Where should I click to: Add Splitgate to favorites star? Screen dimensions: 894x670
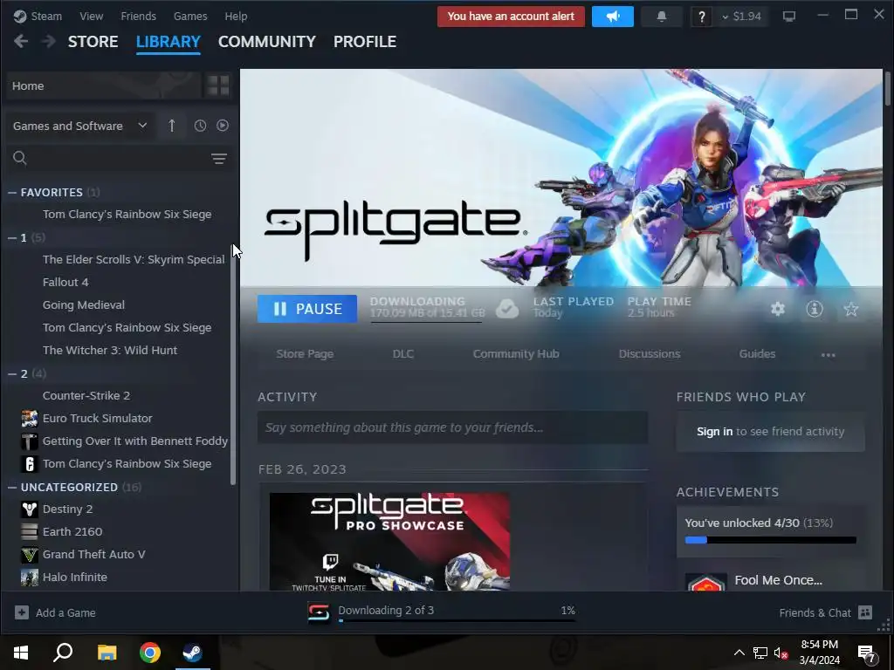tap(850, 309)
